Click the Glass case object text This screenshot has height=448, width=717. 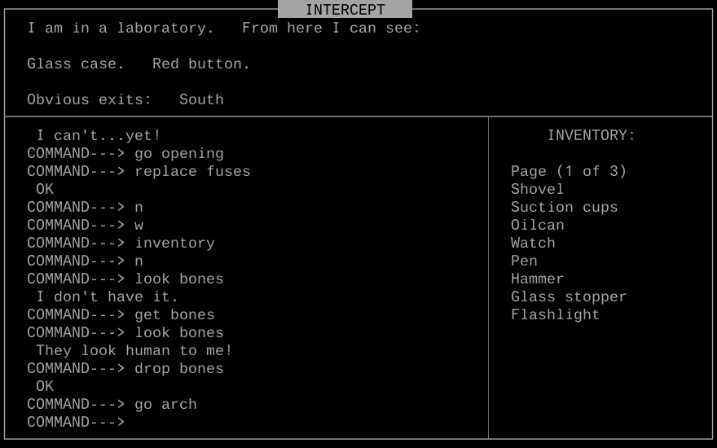pos(76,64)
